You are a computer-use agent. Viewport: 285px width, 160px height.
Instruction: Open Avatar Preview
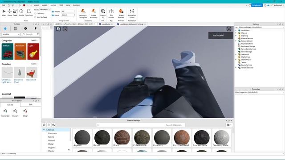(121, 13)
